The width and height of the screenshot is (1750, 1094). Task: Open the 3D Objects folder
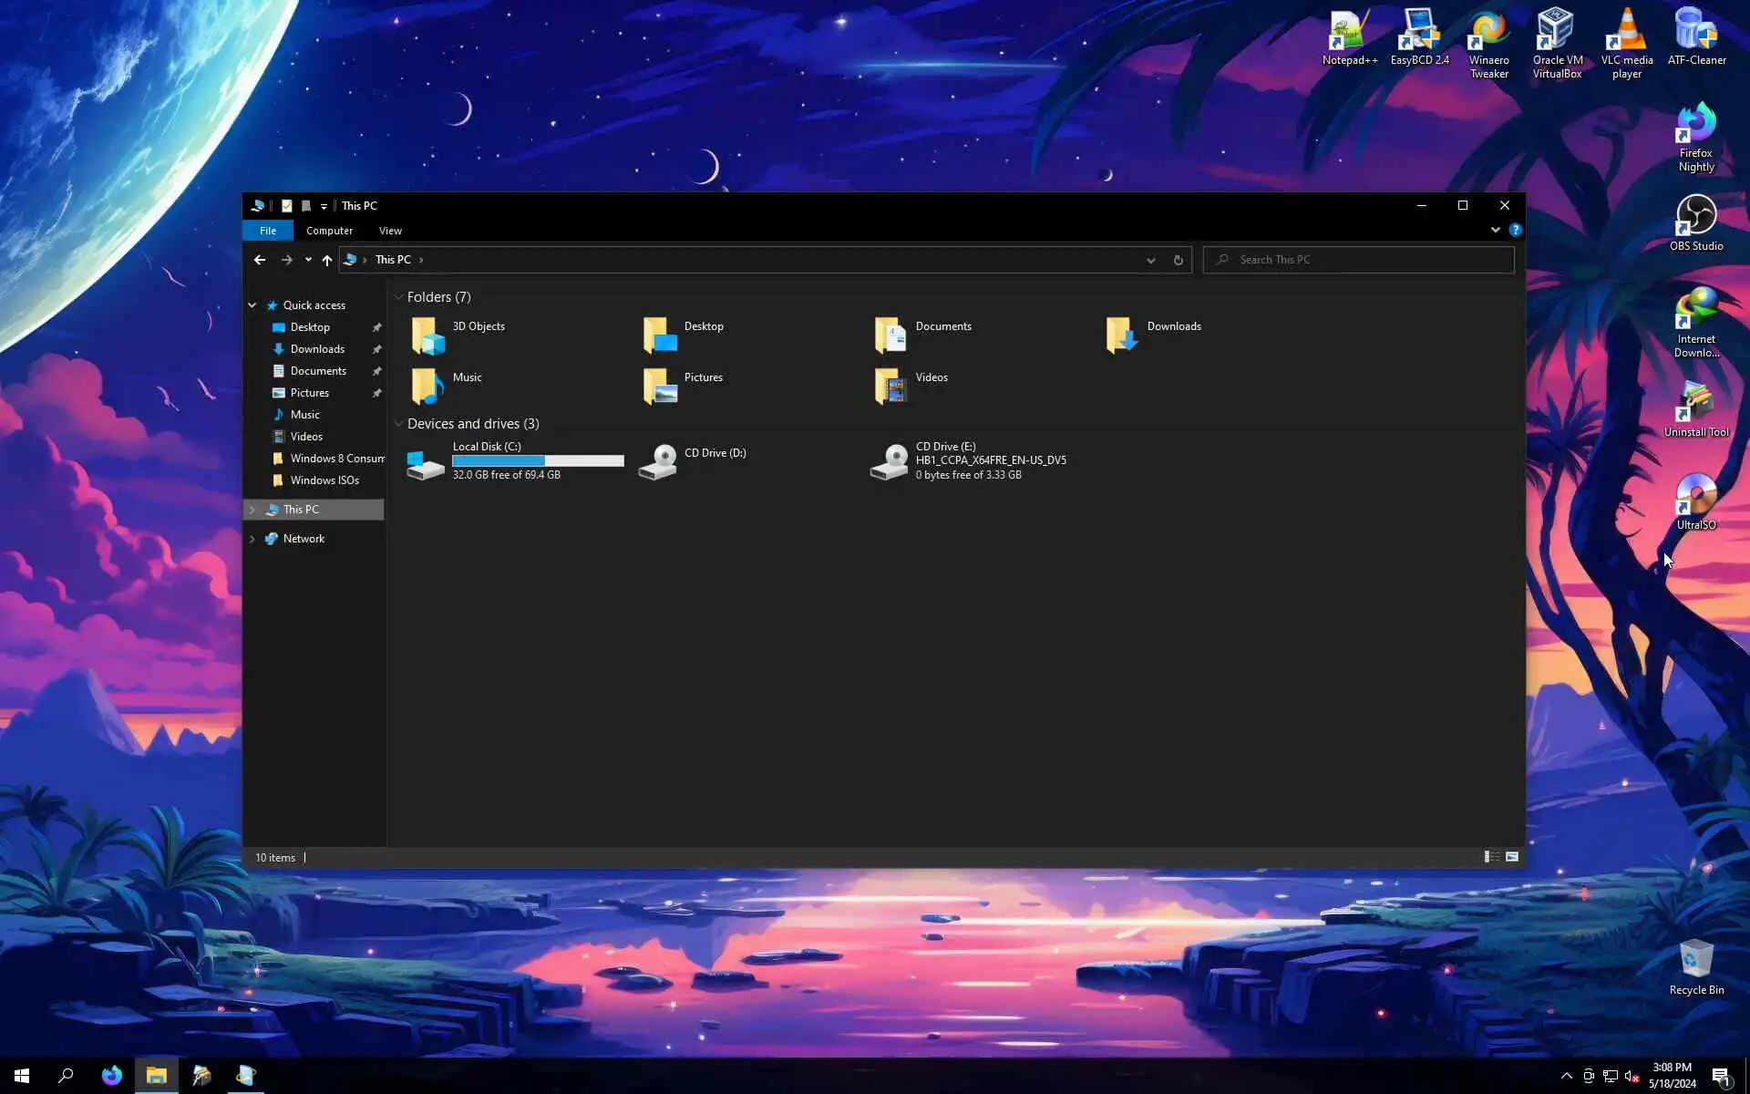427,335
